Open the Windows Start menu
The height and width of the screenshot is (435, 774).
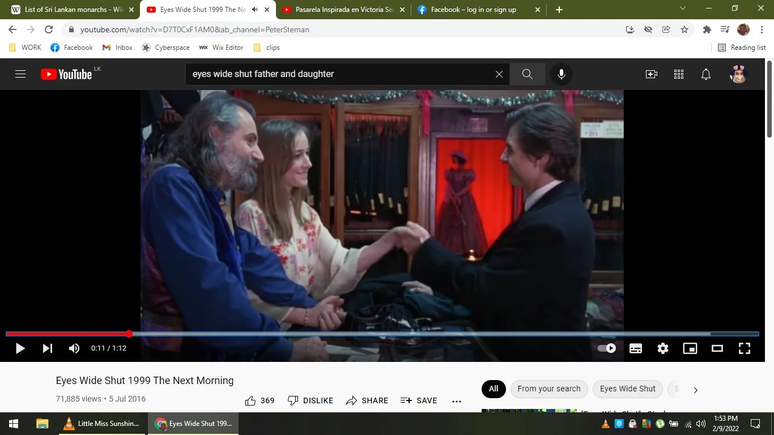point(14,424)
